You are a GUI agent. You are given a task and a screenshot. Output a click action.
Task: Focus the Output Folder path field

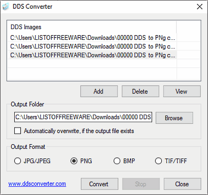pyautogui.click(x=83, y=117)
